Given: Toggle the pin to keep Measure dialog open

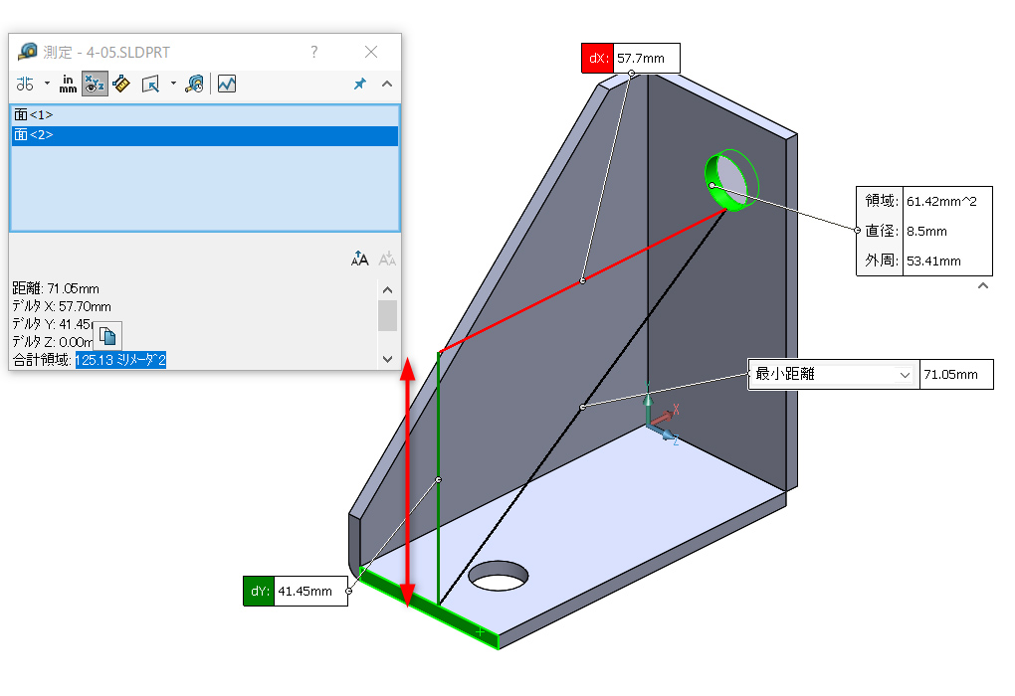Looking at the screenshot, I should (360, 85).
